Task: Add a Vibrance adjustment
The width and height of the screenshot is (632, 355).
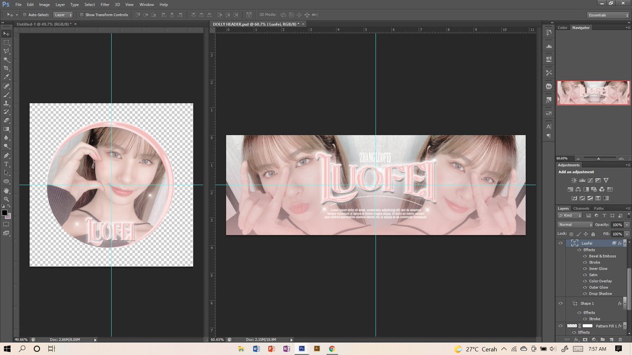Action: pos(606,180)
